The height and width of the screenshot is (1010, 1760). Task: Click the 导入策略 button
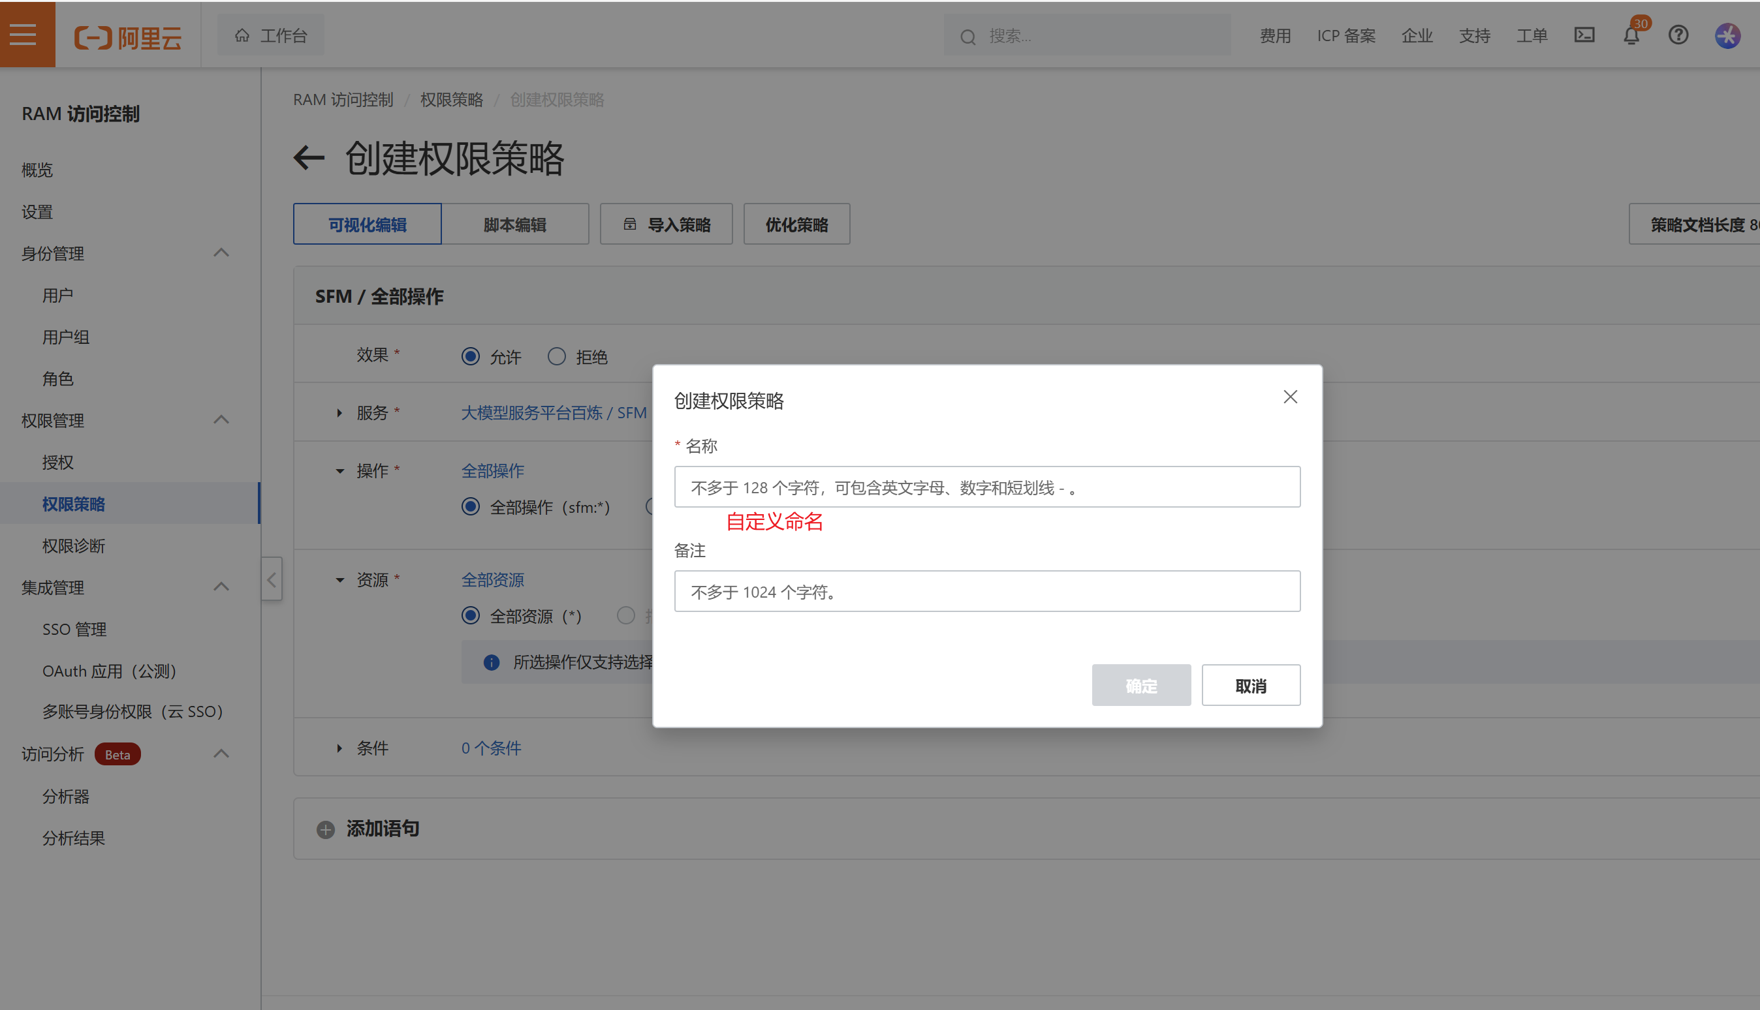coord(667,224)
